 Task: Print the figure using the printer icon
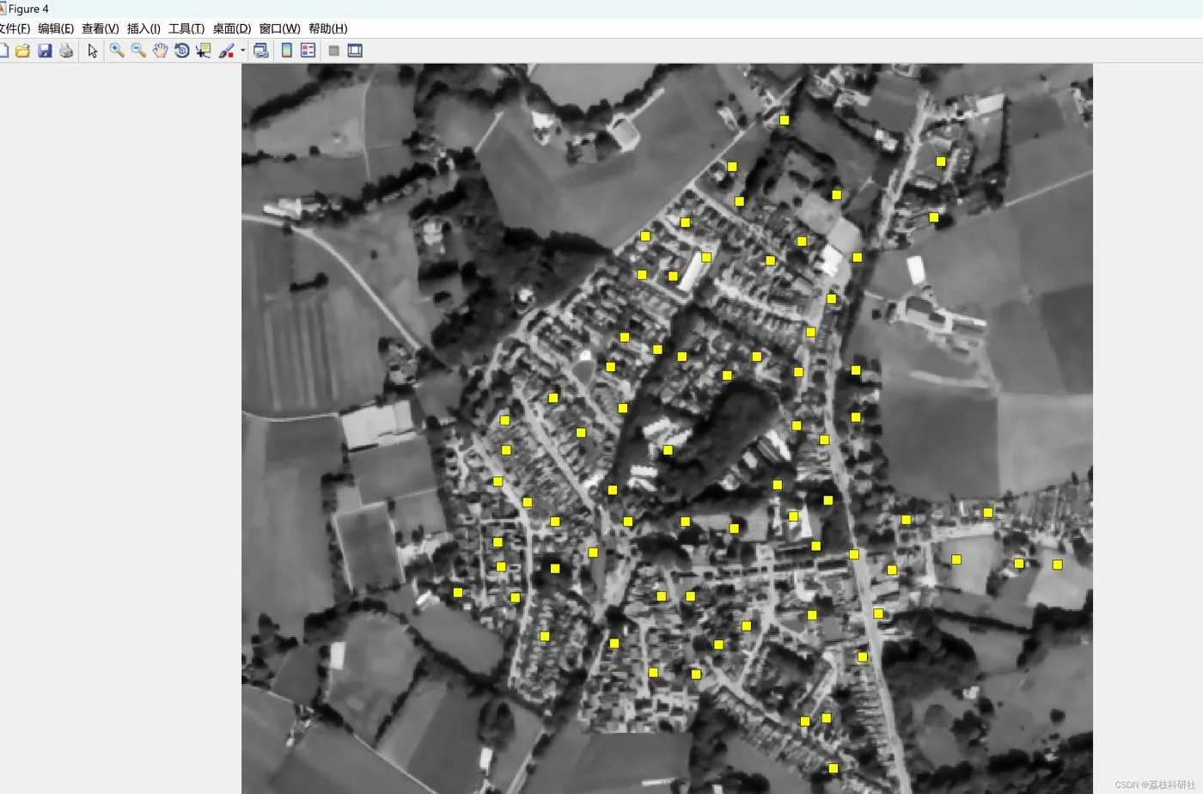coord(66,51)
